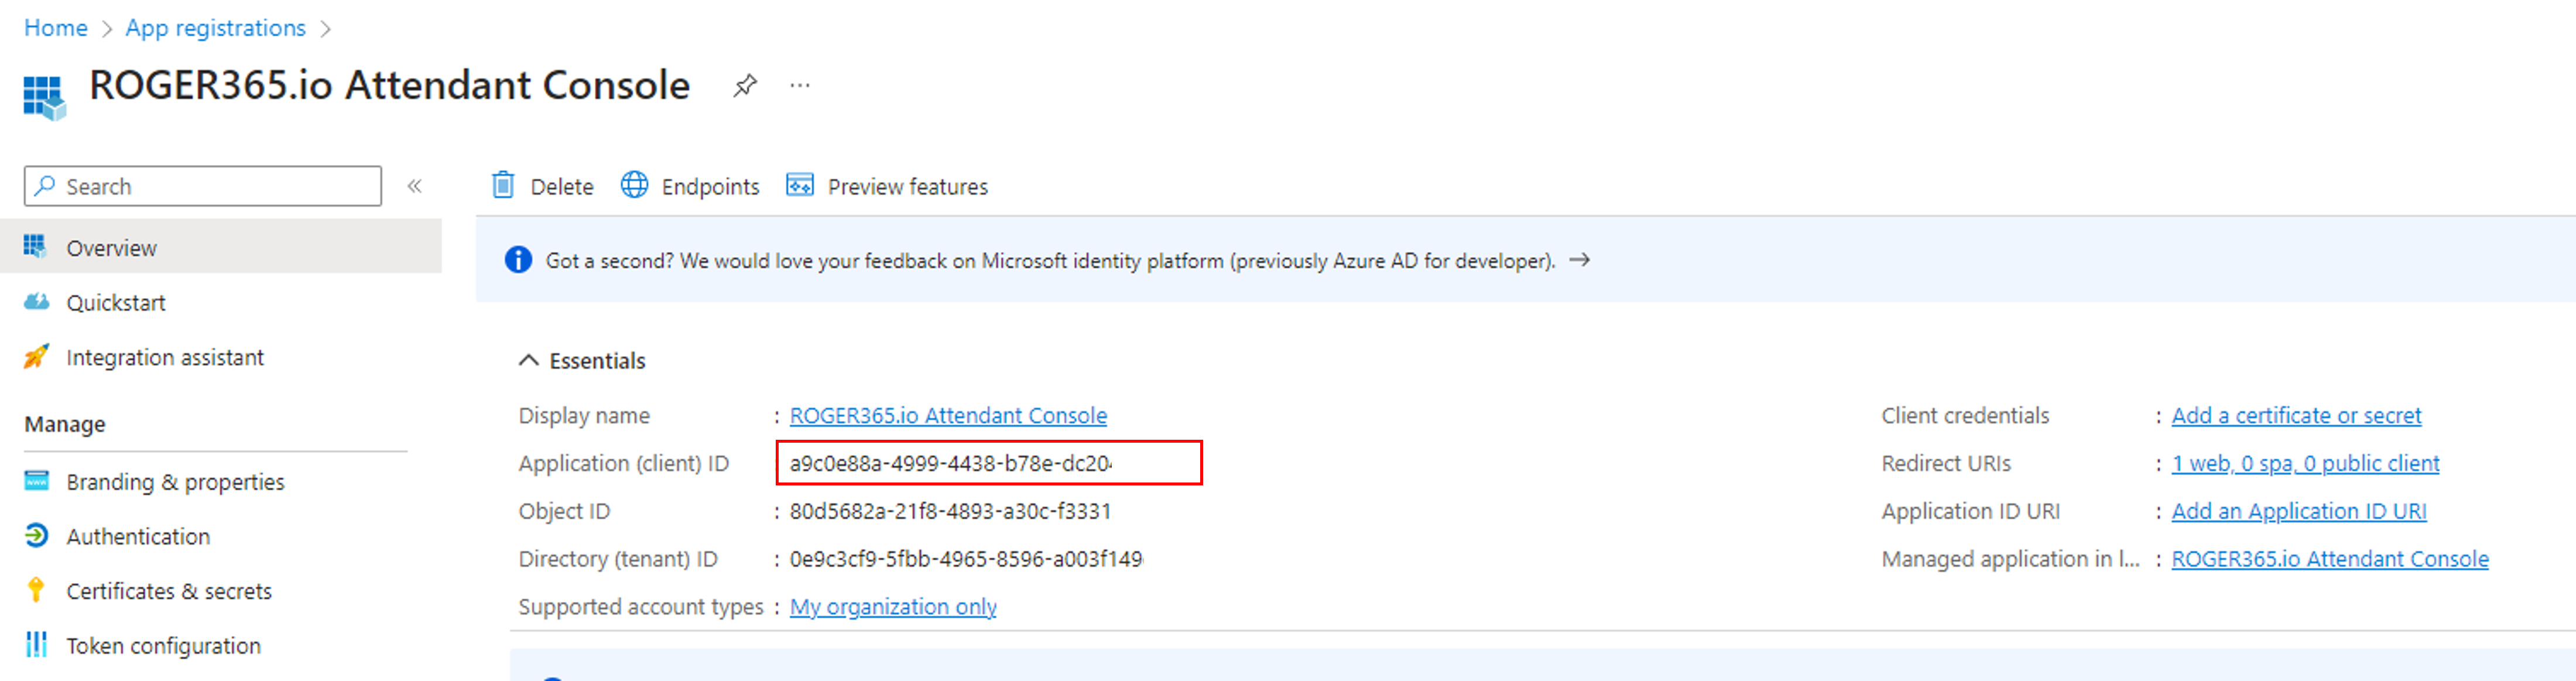Click the feedback banner arrow

coord(1579,260)
